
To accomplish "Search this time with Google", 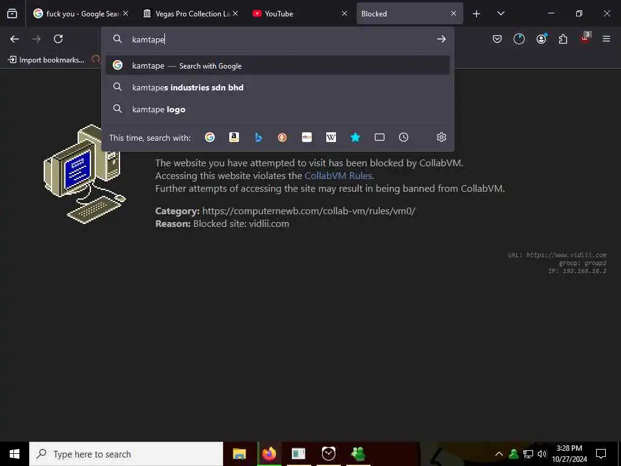I will click(x=210, y=137).
